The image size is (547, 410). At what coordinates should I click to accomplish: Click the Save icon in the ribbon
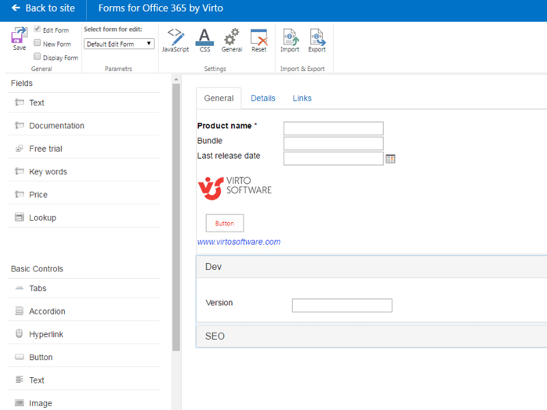pyautogui.click(x=18, y=40)
